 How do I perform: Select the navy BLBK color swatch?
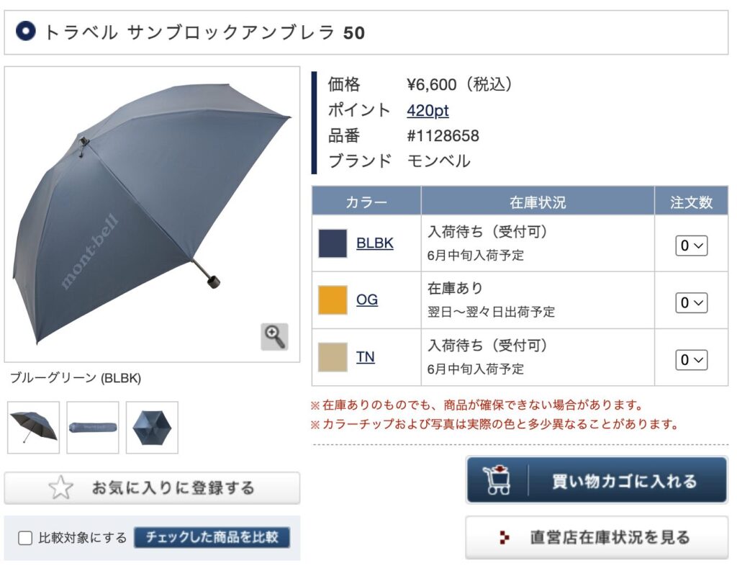(x=333, y=243)
